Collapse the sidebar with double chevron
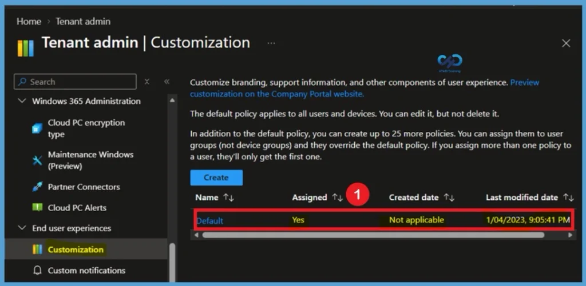 (x=167, y=82)
